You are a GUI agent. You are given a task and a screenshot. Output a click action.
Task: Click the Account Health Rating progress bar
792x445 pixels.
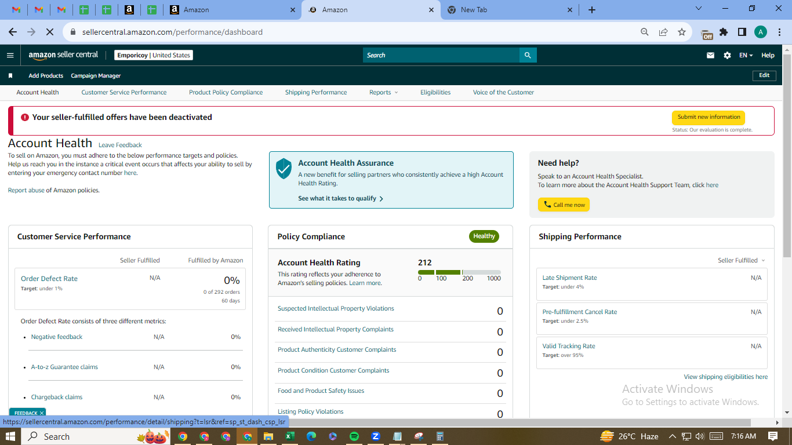point(459,272)
